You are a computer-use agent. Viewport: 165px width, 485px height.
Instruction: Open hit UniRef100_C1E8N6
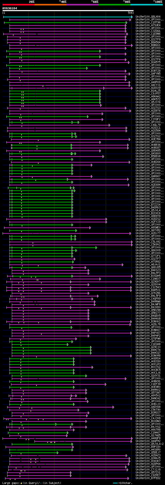click(148, 34)
